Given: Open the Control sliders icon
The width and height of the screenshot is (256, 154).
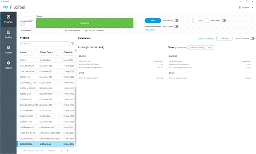Looking at the screenshot, I should pos(9,47).
